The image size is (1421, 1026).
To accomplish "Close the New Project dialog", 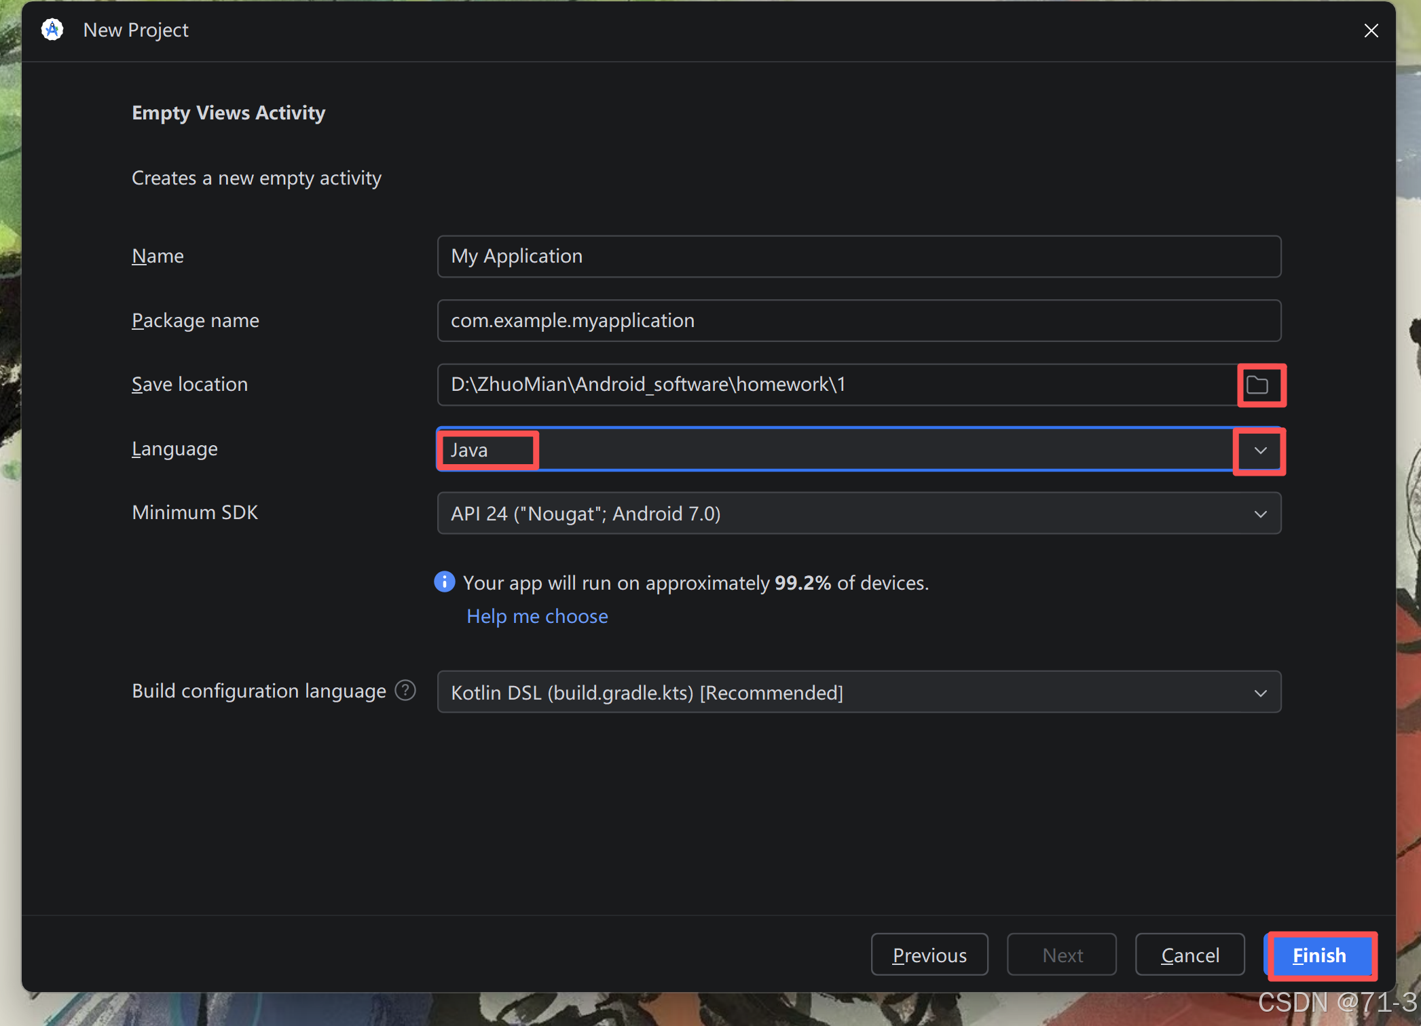I will tap(1371, 31).
